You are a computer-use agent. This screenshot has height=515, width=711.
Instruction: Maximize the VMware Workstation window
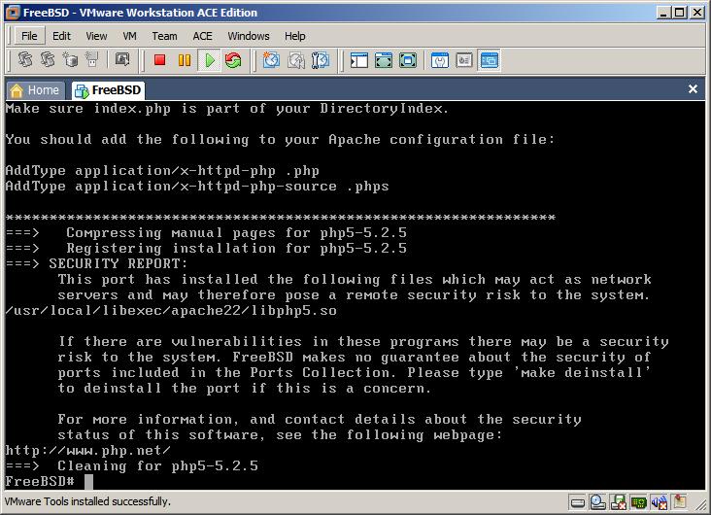pyautogui.click(x=680, y=13)
